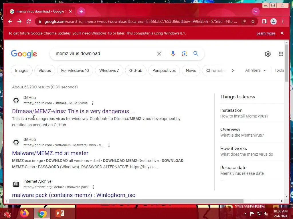Click GitHub favicon of Dfmaaa result
The width and height of the screenshot is (293, 219).
pyautogui.click(x=16, y=100)
